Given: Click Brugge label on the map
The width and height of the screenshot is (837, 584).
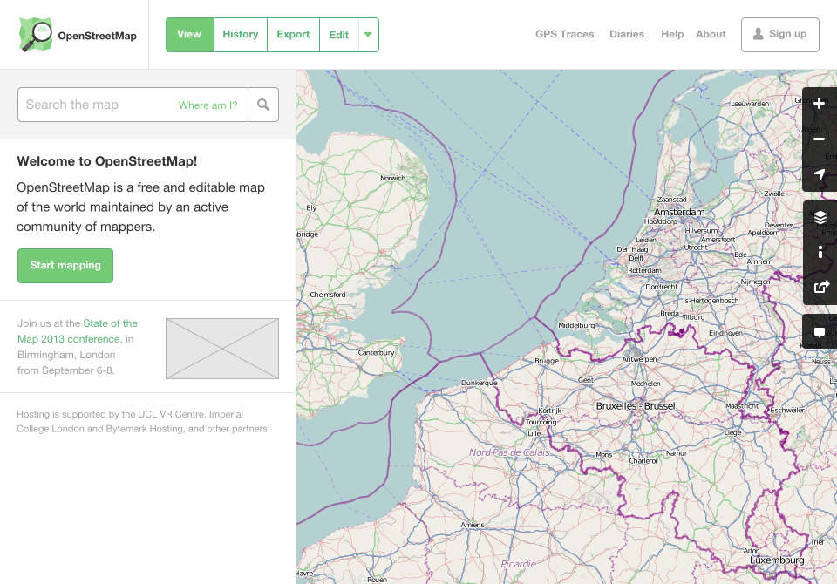Looking at the screenshot, I should 547,361.
